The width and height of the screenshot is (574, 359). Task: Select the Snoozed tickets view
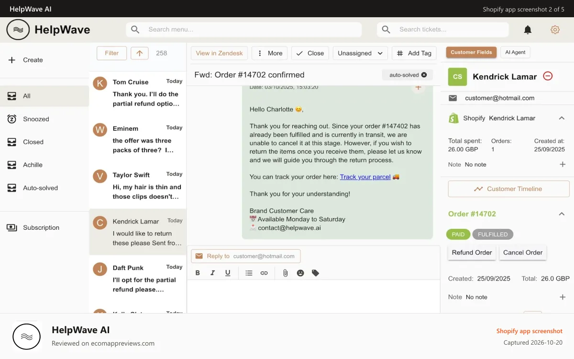pyautogui.click(x=44, y=119)
